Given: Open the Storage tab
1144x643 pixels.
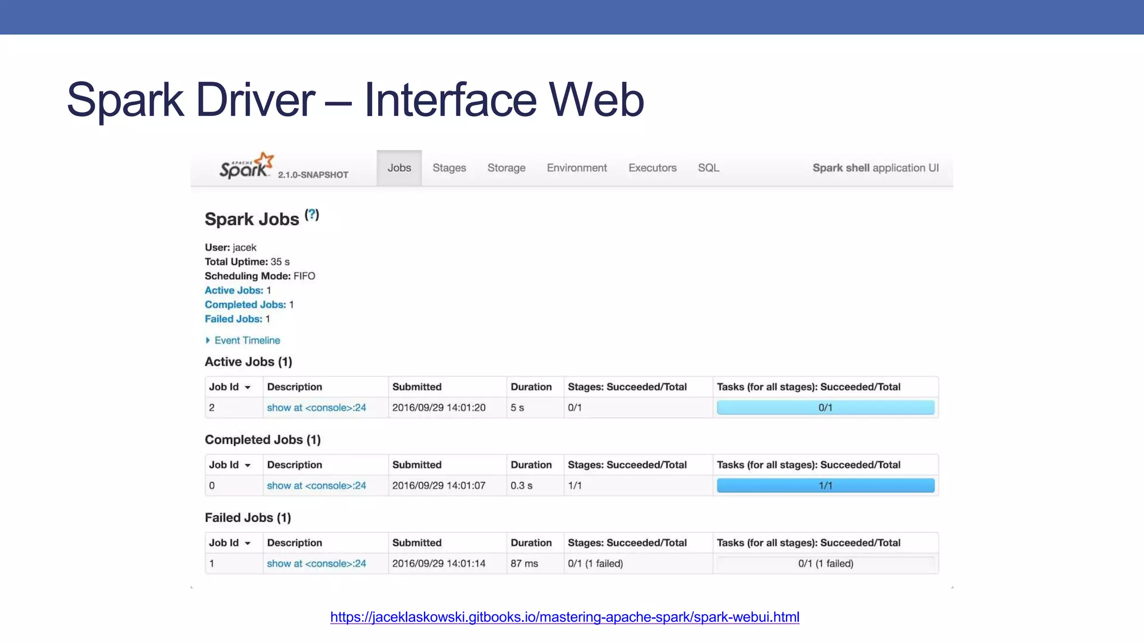Looking at the screenshot, I should click(x=506, y=168).
